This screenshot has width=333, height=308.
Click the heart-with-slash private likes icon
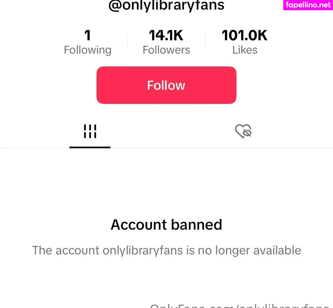[243, 131]
